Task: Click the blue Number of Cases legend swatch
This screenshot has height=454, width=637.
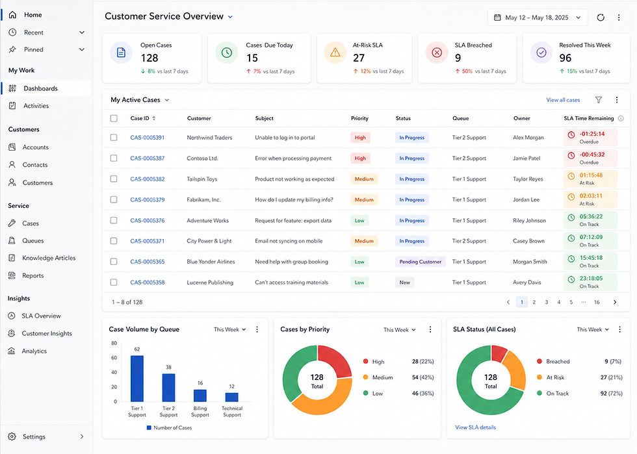Action: (149, 427)
